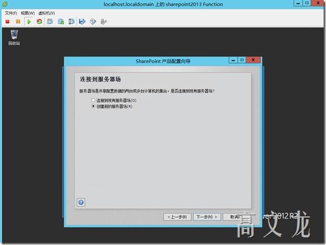Click the SharePoint 产品配置向导 title bar text
326x245 pixels.
[x=163, y=61]
